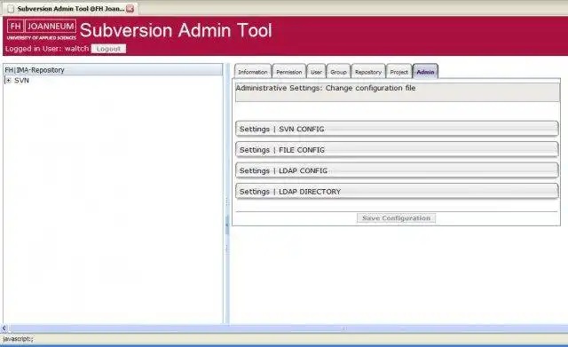The image size is (568, 347).
Task: Select the Admin tab
Action: 425,72
